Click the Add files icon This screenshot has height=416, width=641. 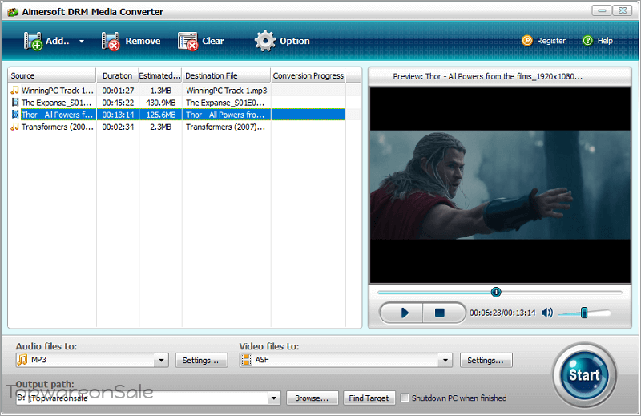[x=33, y=41]
